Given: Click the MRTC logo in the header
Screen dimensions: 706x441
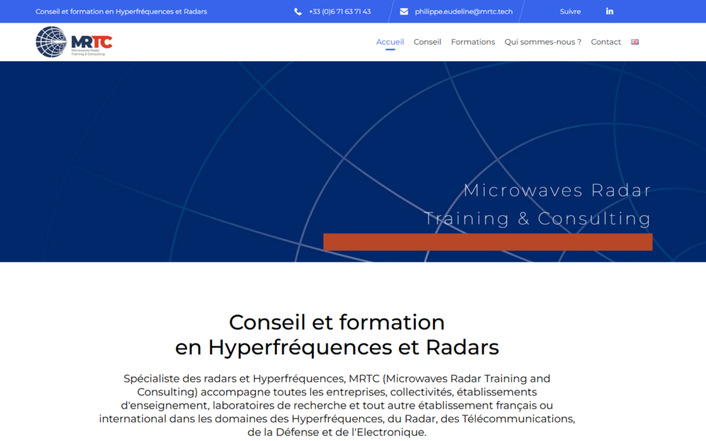Looking at the screenshot, I should [x=74, y=42].
